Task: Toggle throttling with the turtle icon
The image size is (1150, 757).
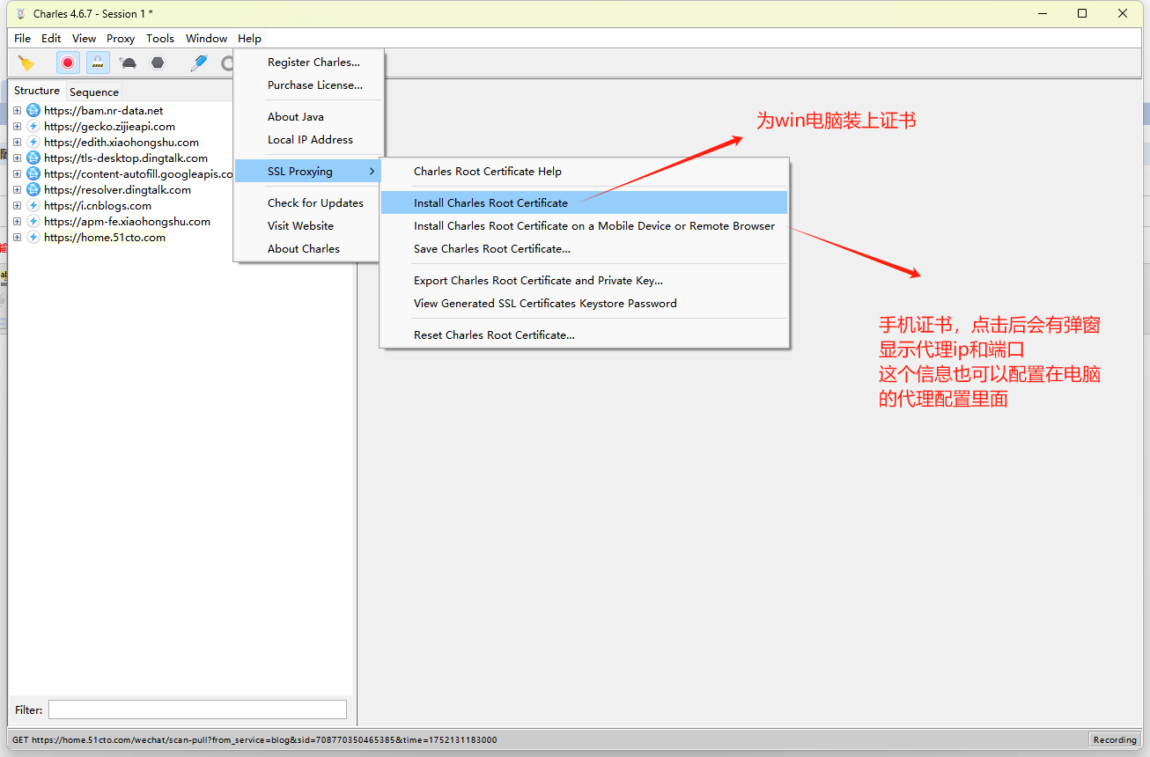Action: (129, 62)
